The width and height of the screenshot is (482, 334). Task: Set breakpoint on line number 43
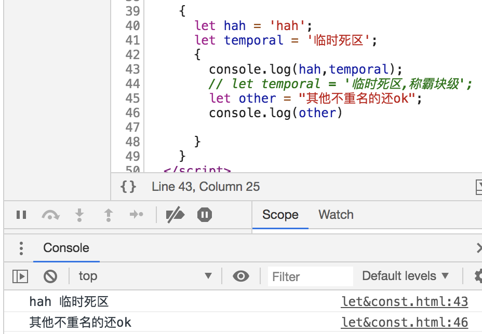tap(132, 69)
